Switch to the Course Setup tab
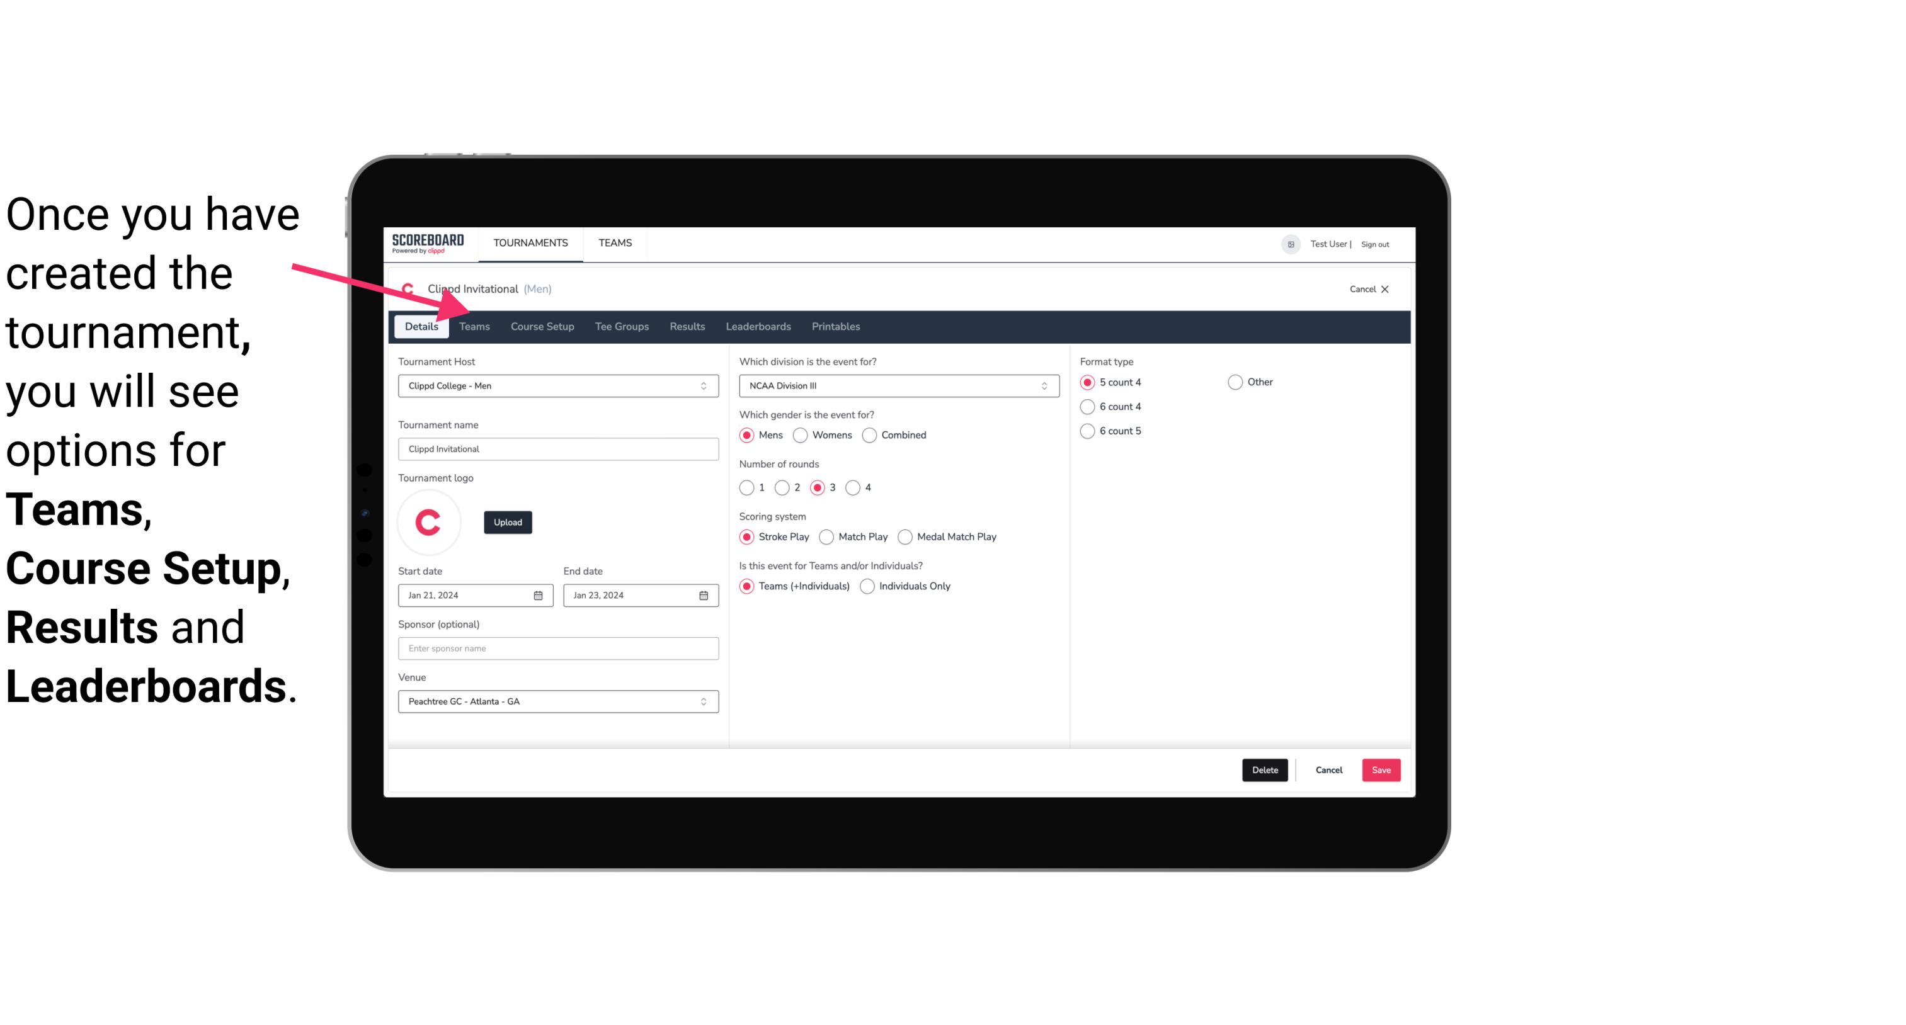1906x1025 pixels. tap(542, 326)
